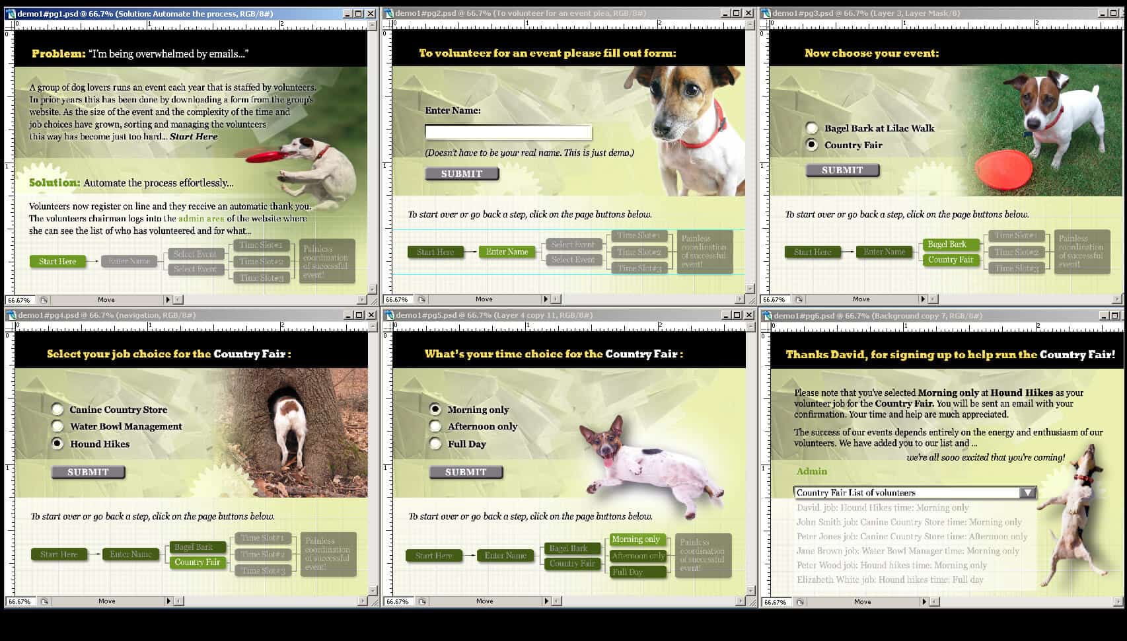Select the Morning only radio button
This screenshot has width=1127, height=641.
[435, 410]
